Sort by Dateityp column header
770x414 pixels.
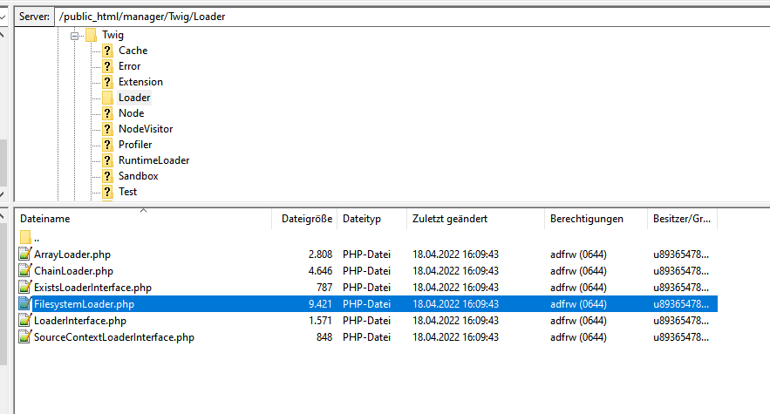(371, 219)
